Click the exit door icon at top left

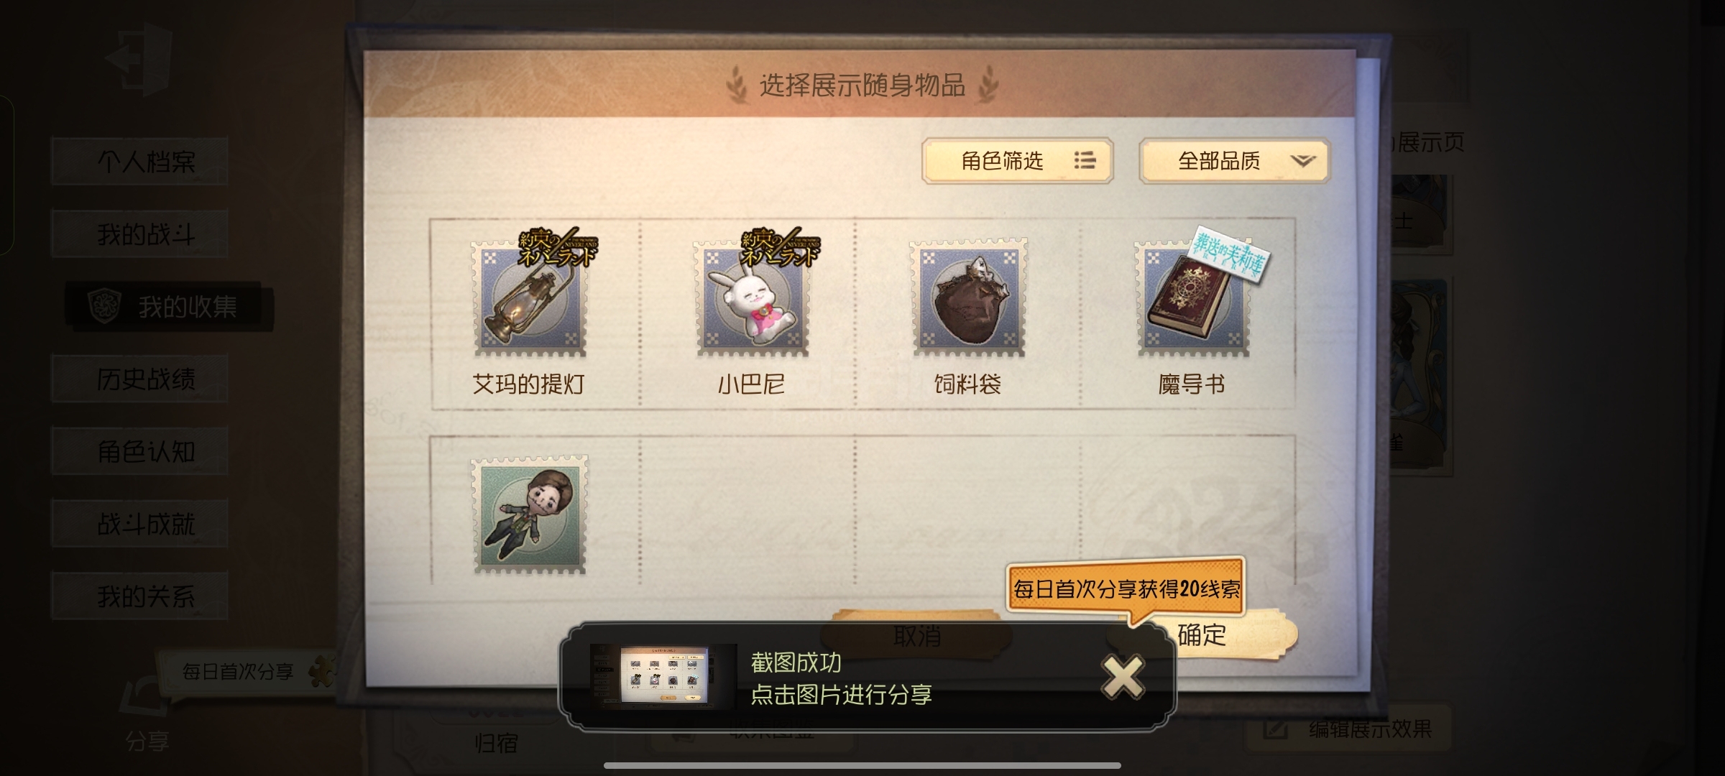(x=139, y=59)
